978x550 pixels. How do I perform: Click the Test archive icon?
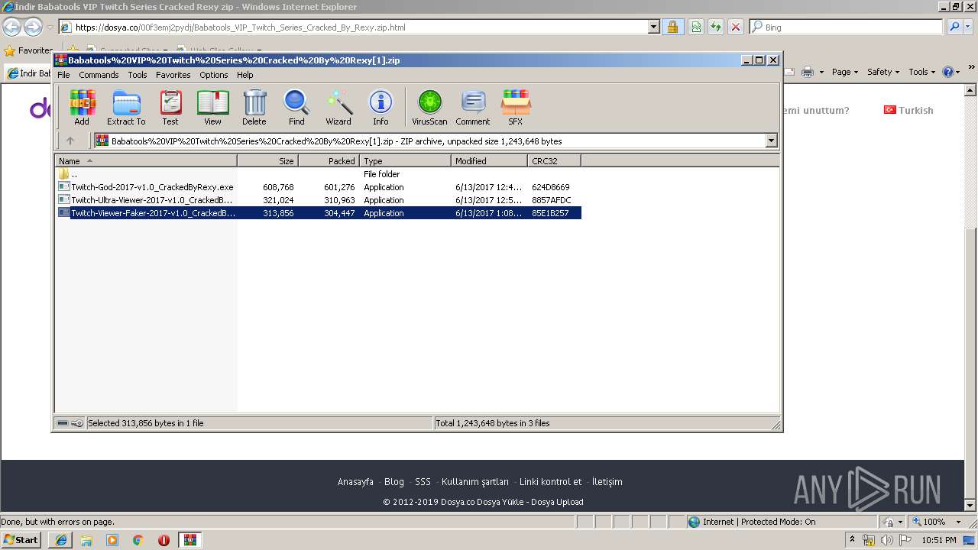pos(170,107)
